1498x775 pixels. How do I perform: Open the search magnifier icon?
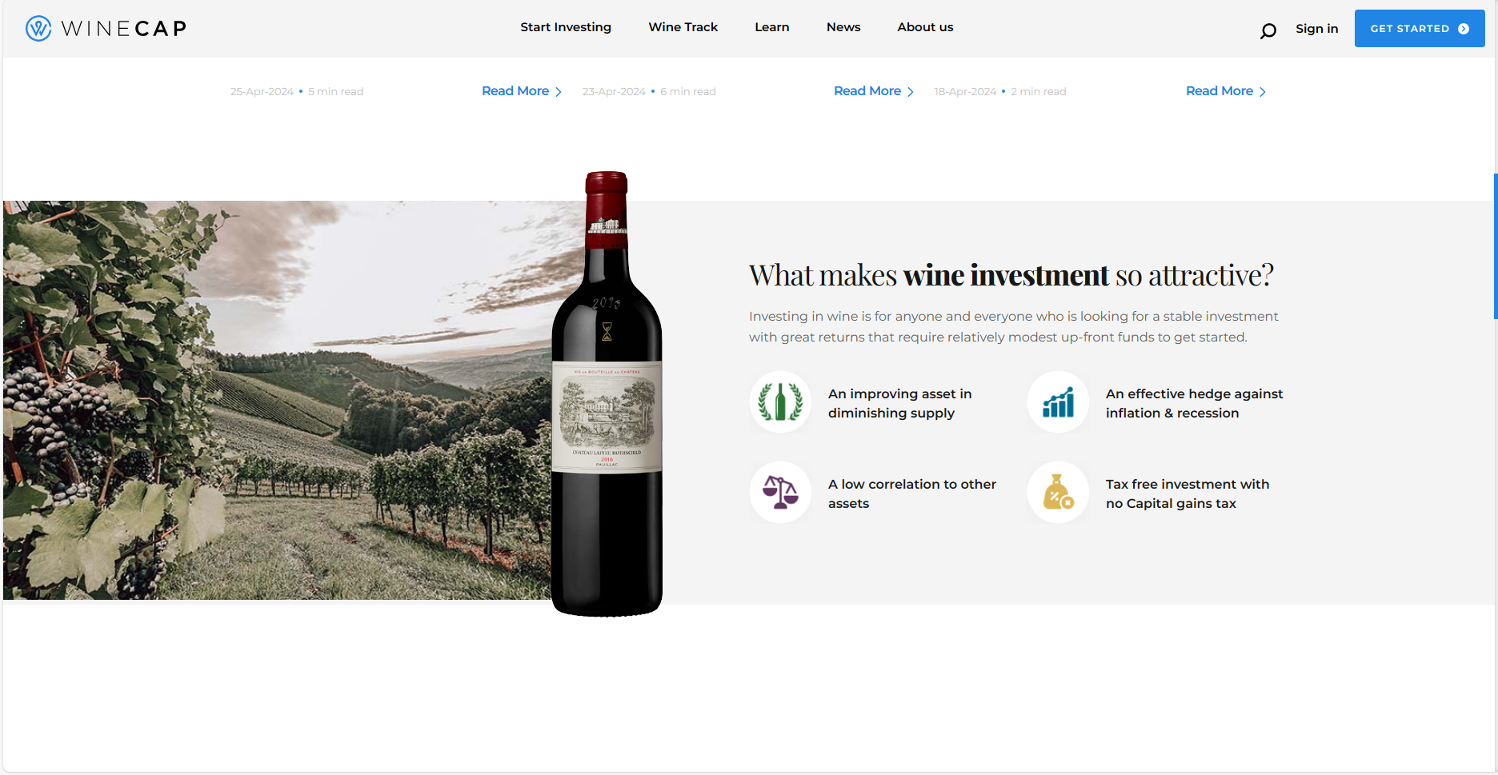1268,31
